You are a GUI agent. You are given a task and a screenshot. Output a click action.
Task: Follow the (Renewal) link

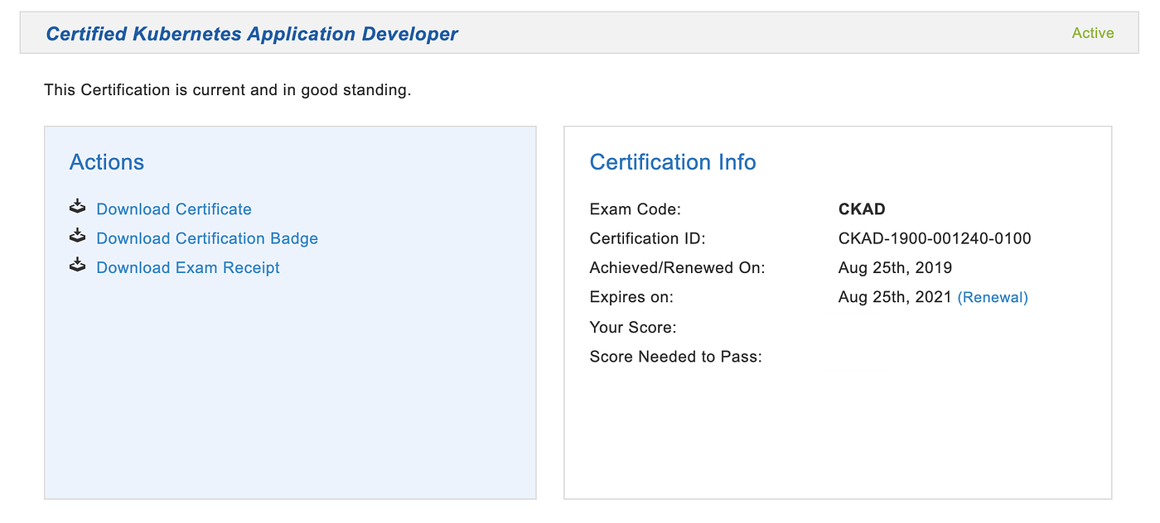click(993, 297)
